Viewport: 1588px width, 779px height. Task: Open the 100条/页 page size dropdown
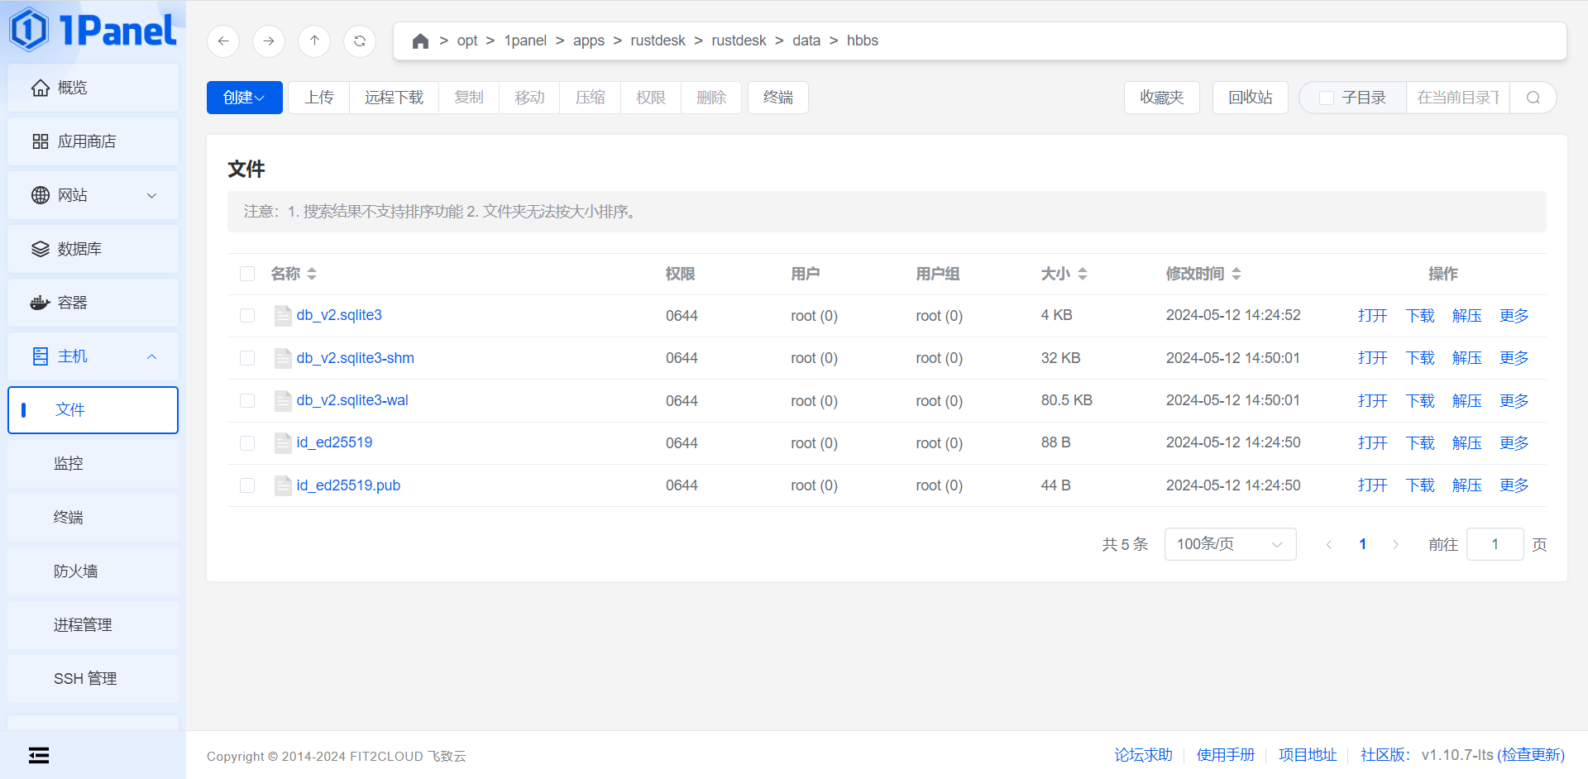point(1230,544)
